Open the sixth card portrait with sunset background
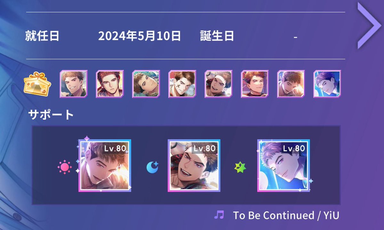The width and height of the screenshot is (384, 230). tap(255, 84)
